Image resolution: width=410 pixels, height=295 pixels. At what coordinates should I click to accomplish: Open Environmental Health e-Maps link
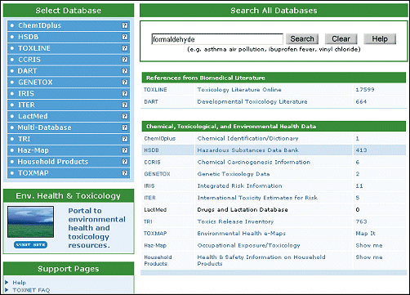241,234
